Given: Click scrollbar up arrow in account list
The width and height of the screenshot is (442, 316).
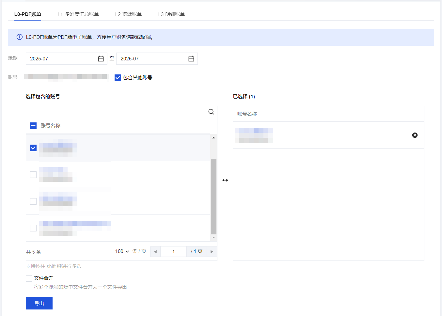Looking at the screenshot, I should point(214,138).
